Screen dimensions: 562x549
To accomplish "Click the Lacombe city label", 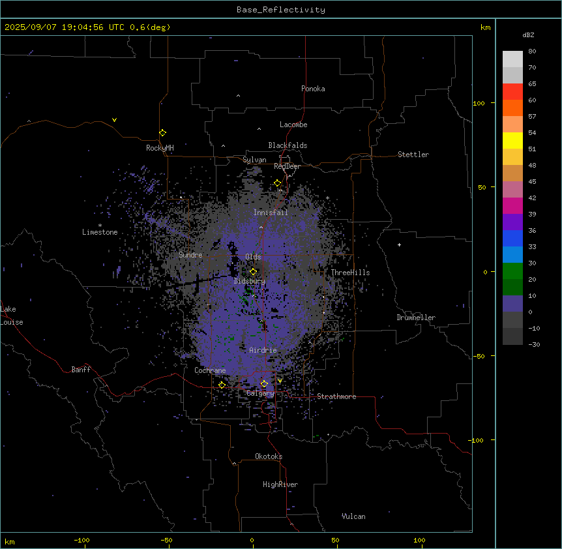I will (293, 125).
